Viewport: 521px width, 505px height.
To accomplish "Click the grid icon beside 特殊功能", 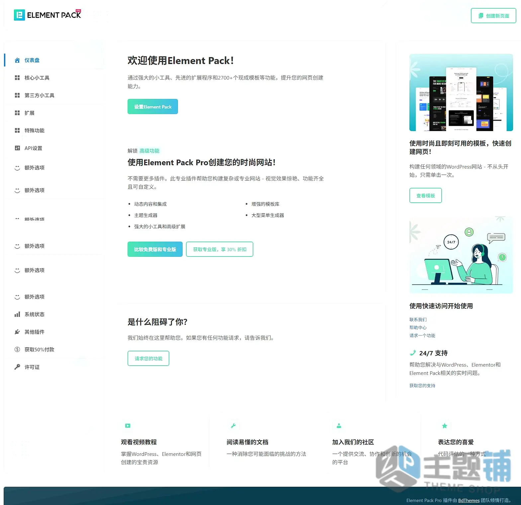I will tap(17, 130).
